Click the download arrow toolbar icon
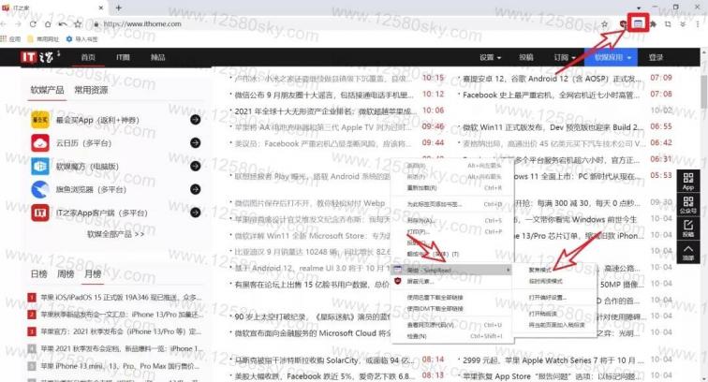 tap(683, 24)
